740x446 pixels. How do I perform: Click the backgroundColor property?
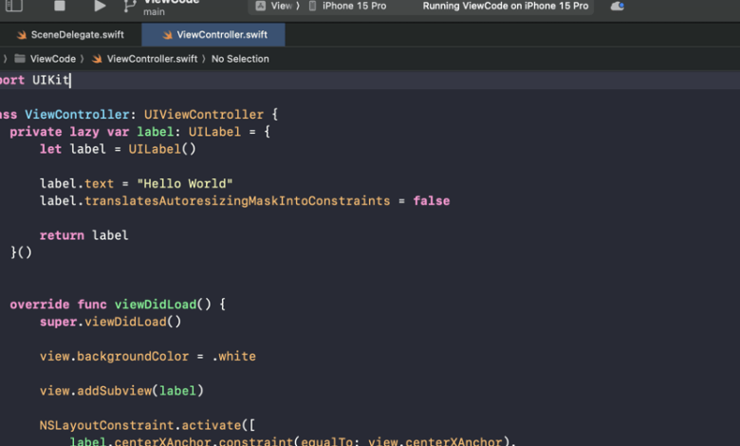133,357
